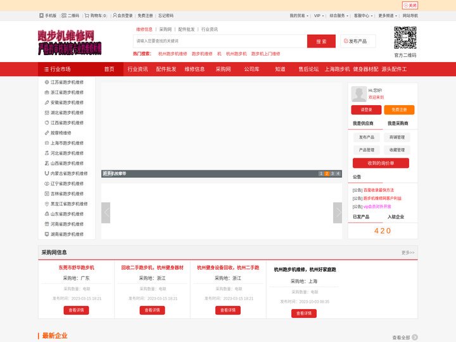Open 售后论坛 in the main navigation

308,69
